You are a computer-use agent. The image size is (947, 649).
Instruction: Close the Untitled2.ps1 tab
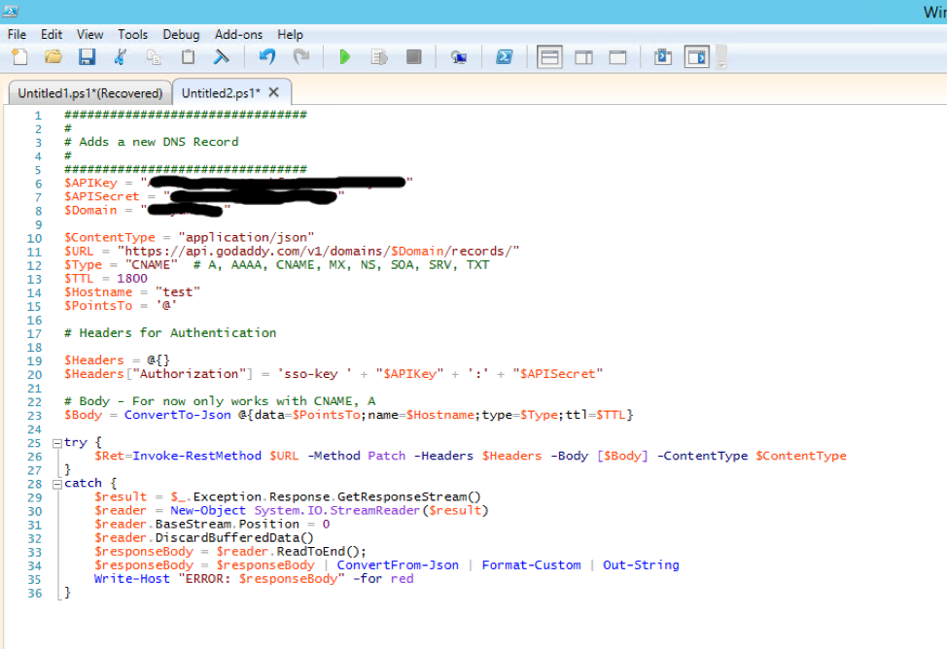(x=273, y=92)
